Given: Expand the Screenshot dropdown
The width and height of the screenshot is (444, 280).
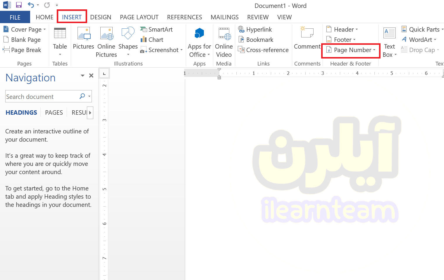Looking at the screenshot, I should (x=162, y=50).
